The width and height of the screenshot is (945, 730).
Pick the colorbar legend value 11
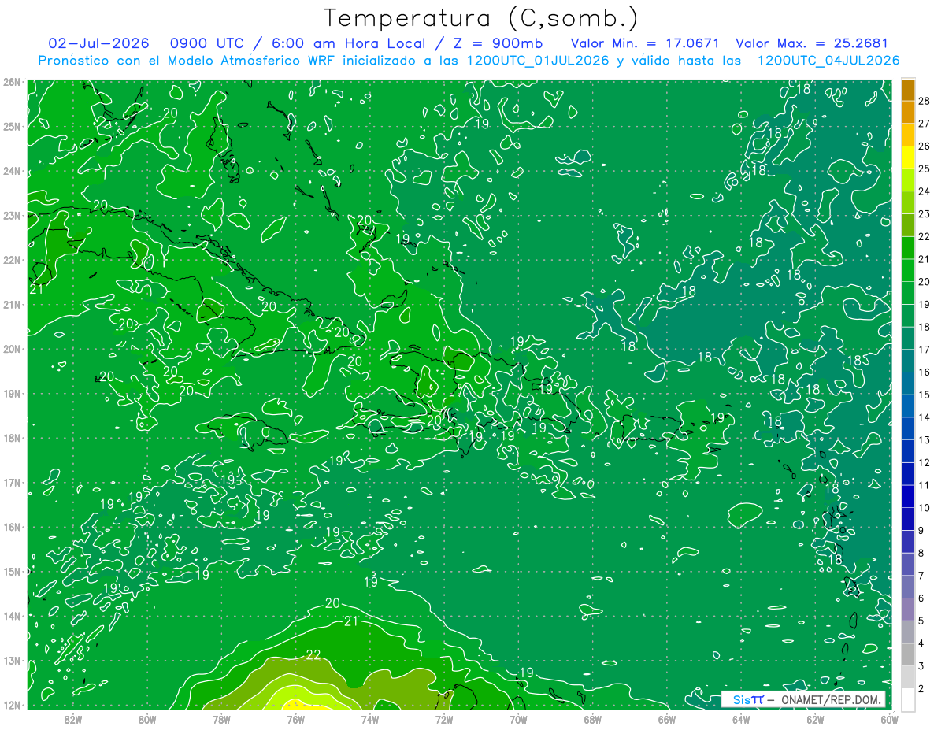[925, 485]
